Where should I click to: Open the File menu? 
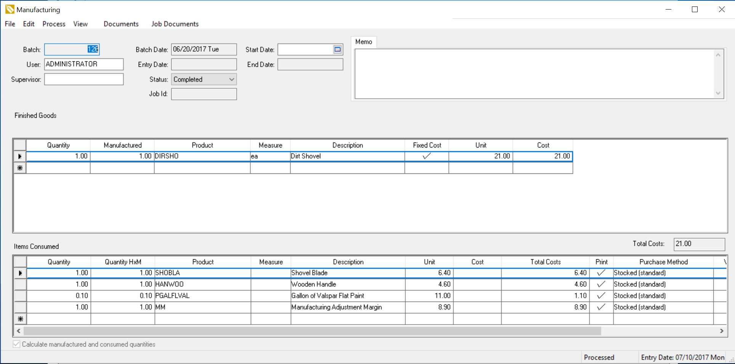pyautogui.click(x=10, y=24)
